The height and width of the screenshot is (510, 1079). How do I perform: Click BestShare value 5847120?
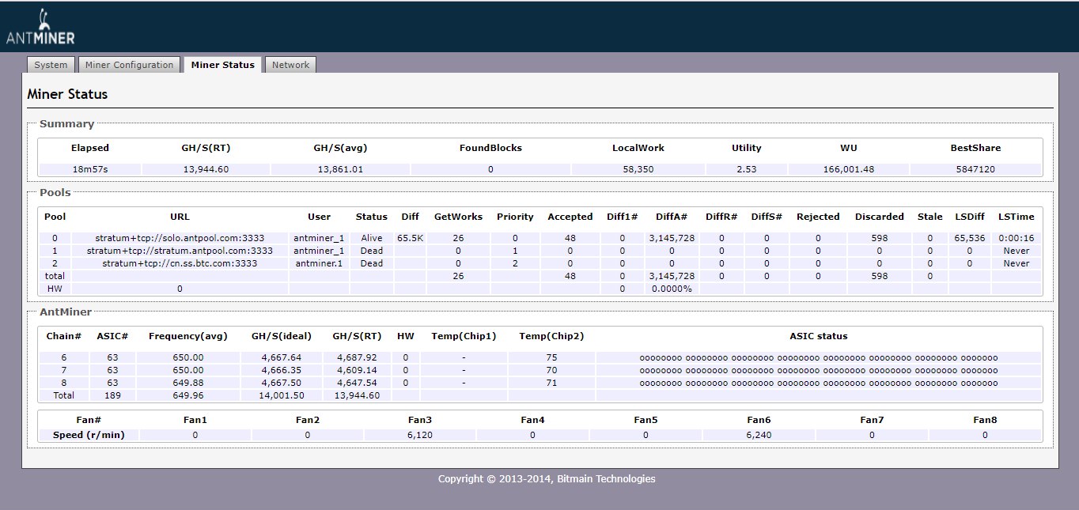click(x=975, y=169)
